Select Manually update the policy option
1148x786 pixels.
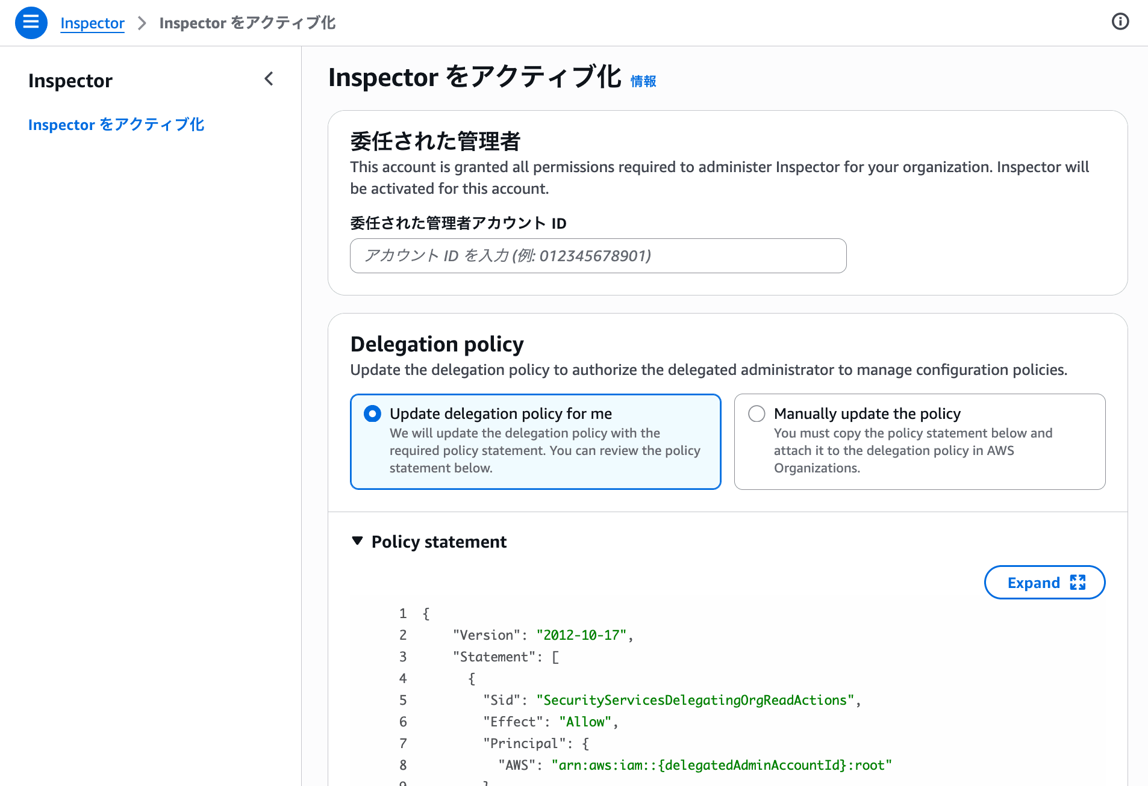(920, 442)
